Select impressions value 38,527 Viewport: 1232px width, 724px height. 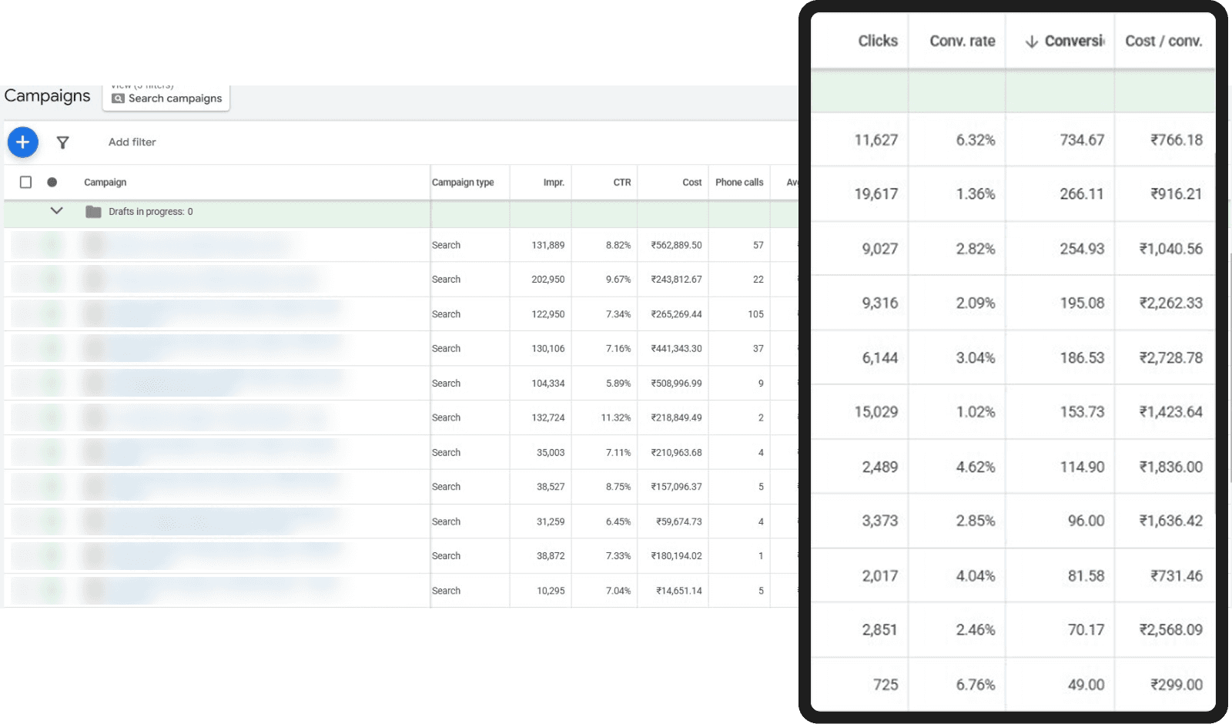[551, 487]
